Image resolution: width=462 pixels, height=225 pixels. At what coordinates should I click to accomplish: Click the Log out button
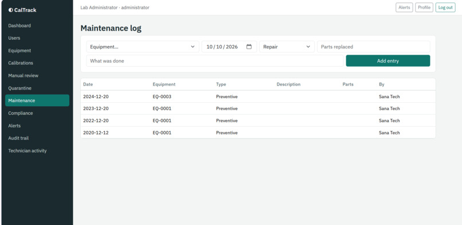(x=445, y=7)
